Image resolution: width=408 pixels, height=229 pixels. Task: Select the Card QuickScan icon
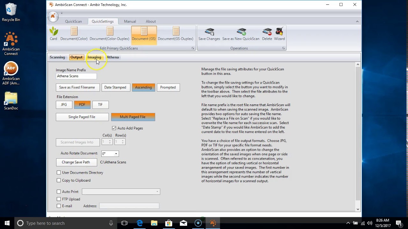point(54,34)
